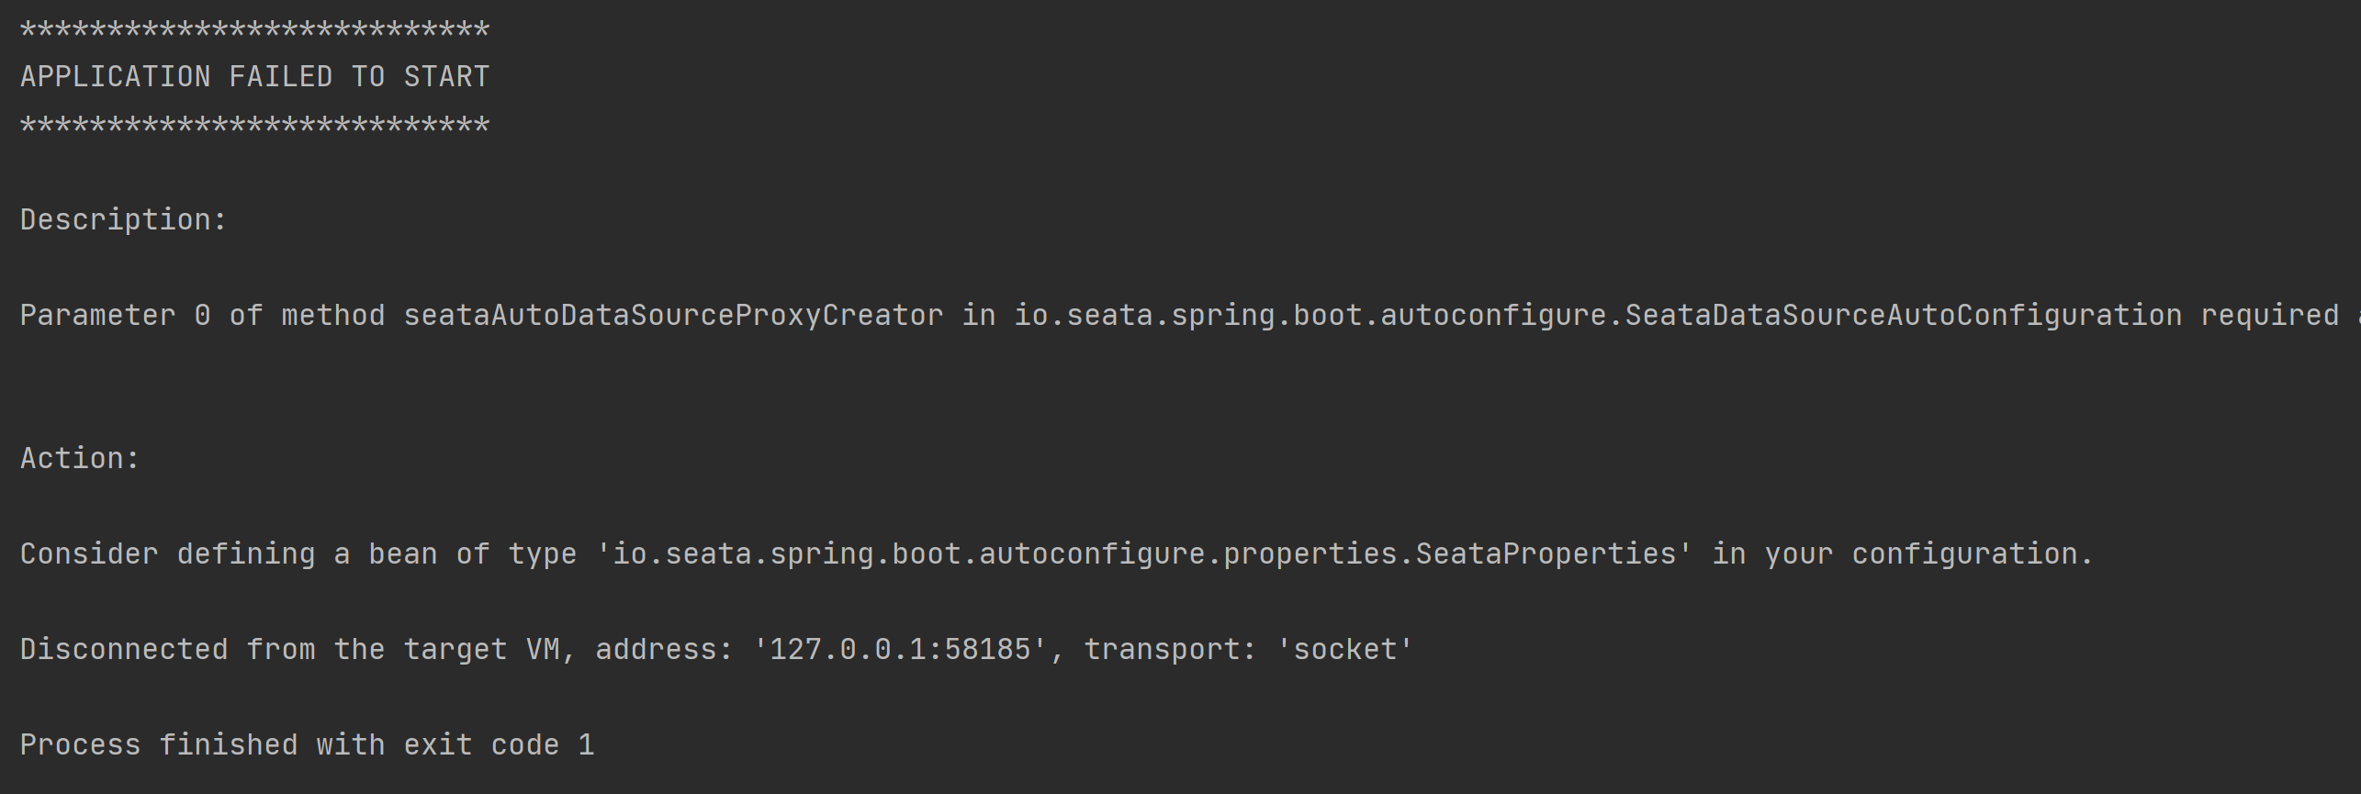Click the 'Disconnected from the target VM' text
The width and height of the screenshot is (2361, 794).
pyautogui.click(x=289, y=650)
